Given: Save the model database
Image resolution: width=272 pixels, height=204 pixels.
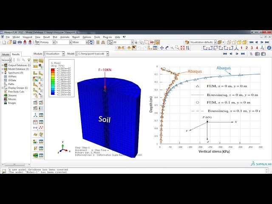Looking at the screenshot, I should tap(14, 42).
